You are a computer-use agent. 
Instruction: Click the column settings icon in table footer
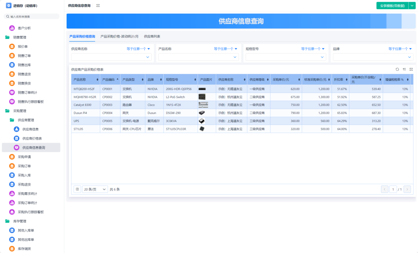77,189
